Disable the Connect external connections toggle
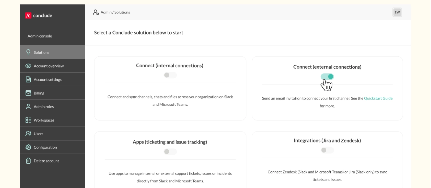Image resolution: width=431 pixels, height=188 pixels. tap(328, 76)
